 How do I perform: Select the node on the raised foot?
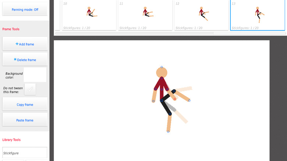tap(189, 100)
